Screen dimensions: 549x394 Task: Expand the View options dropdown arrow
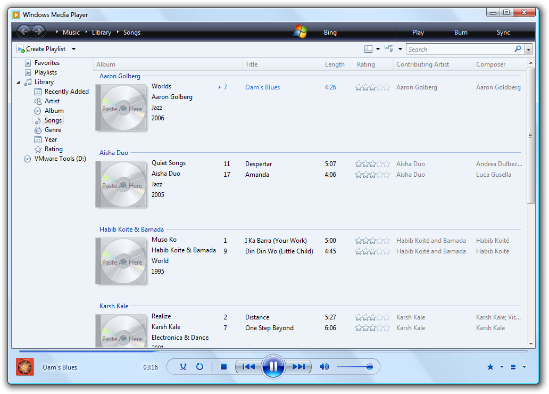(400, 49)
